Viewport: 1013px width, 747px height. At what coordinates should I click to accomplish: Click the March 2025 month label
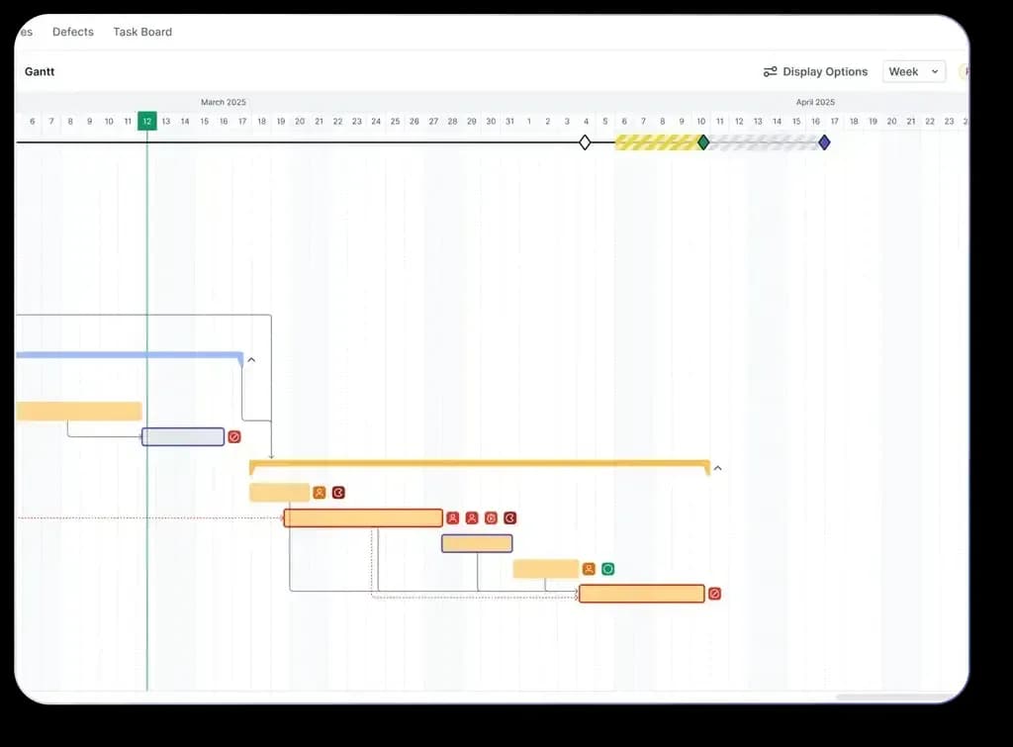coord(223,102)
